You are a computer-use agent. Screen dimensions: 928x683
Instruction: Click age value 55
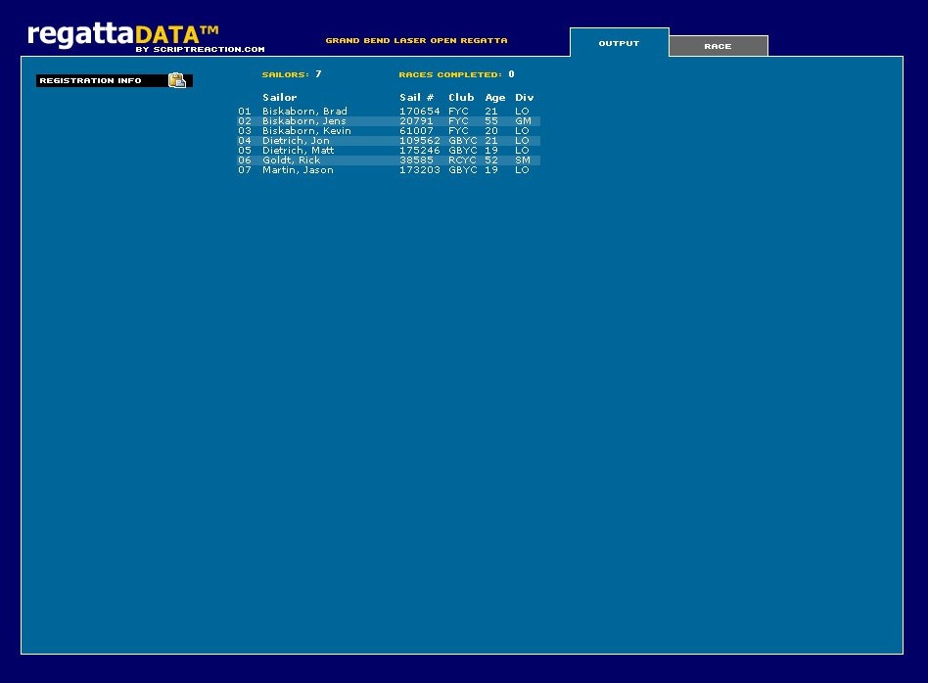[491, 120]
